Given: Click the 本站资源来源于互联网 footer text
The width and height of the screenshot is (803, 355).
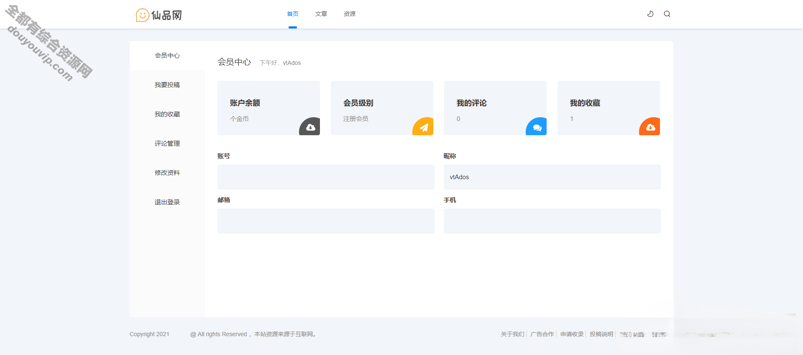Looking at the screenshot, I should point(285,334).
